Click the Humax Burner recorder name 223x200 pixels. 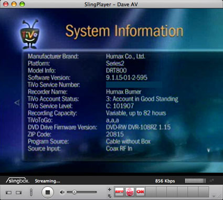click(124, 92)
